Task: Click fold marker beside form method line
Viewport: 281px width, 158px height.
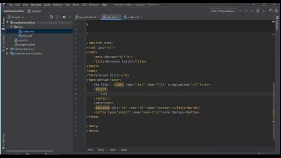Action: [x=85, y=80]
